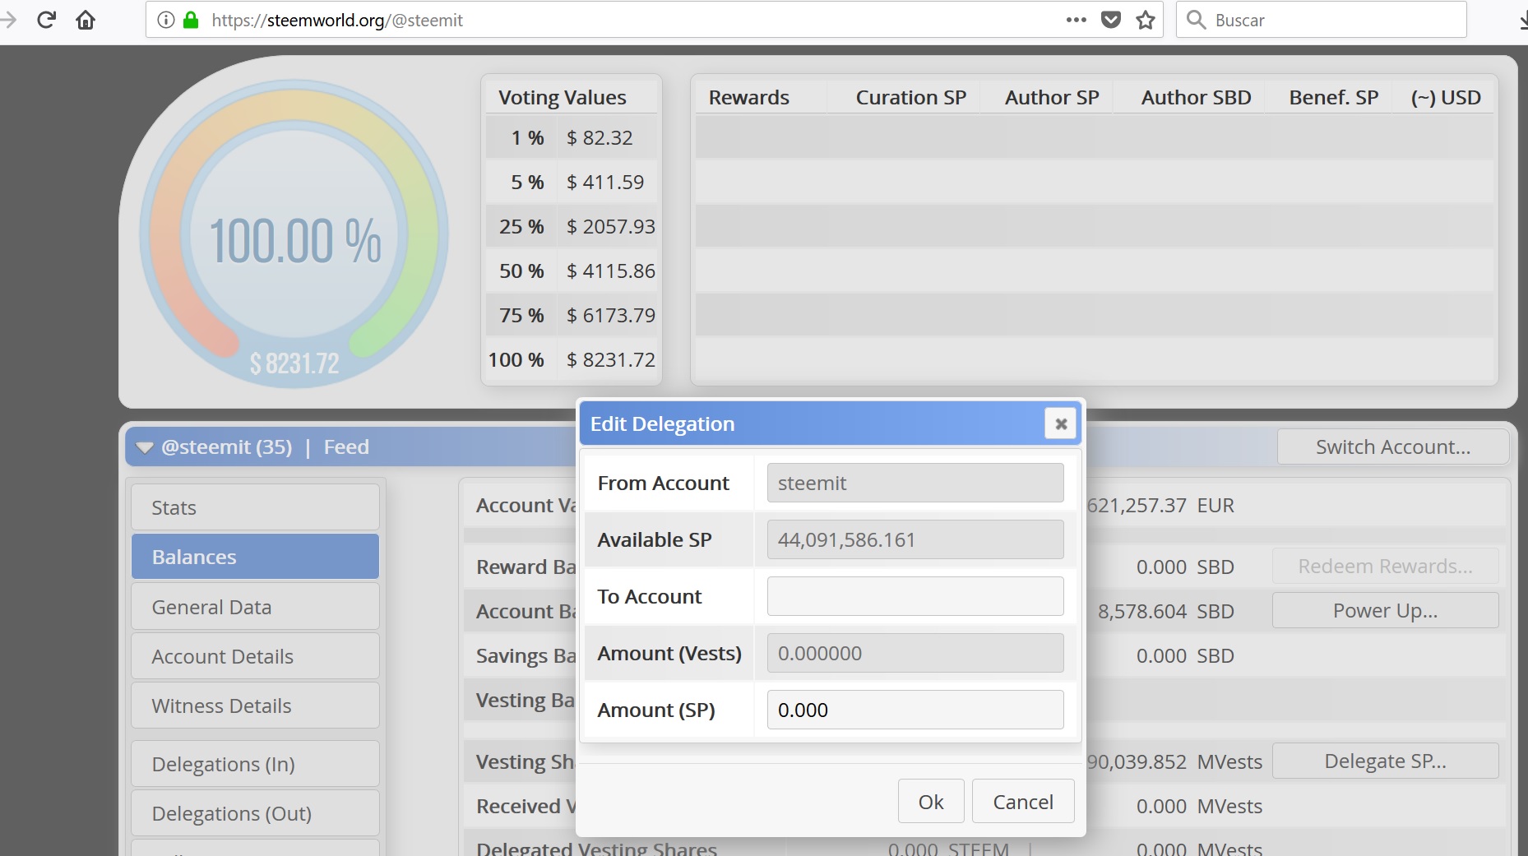Screen dimensions: 1528x856
Task: Click the Voting Values heading
Action: click(562, 97)
